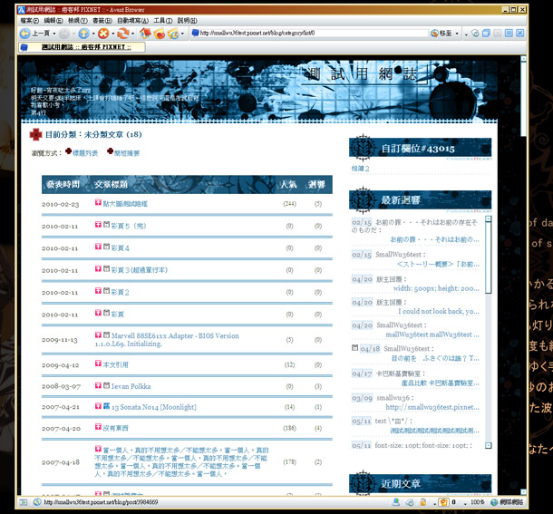
Task: Click the Refresh page button
Action: coord(123,34)
